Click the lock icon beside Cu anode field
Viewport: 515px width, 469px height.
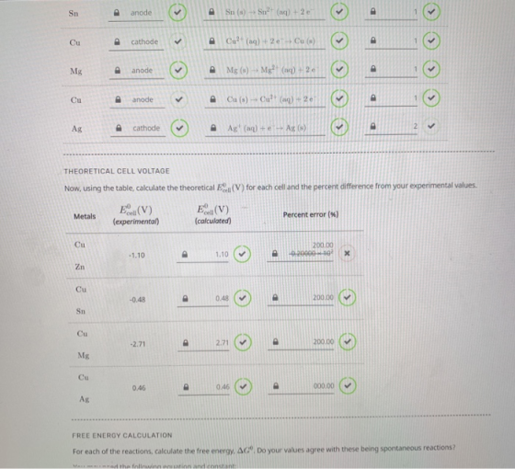(119, 99)
